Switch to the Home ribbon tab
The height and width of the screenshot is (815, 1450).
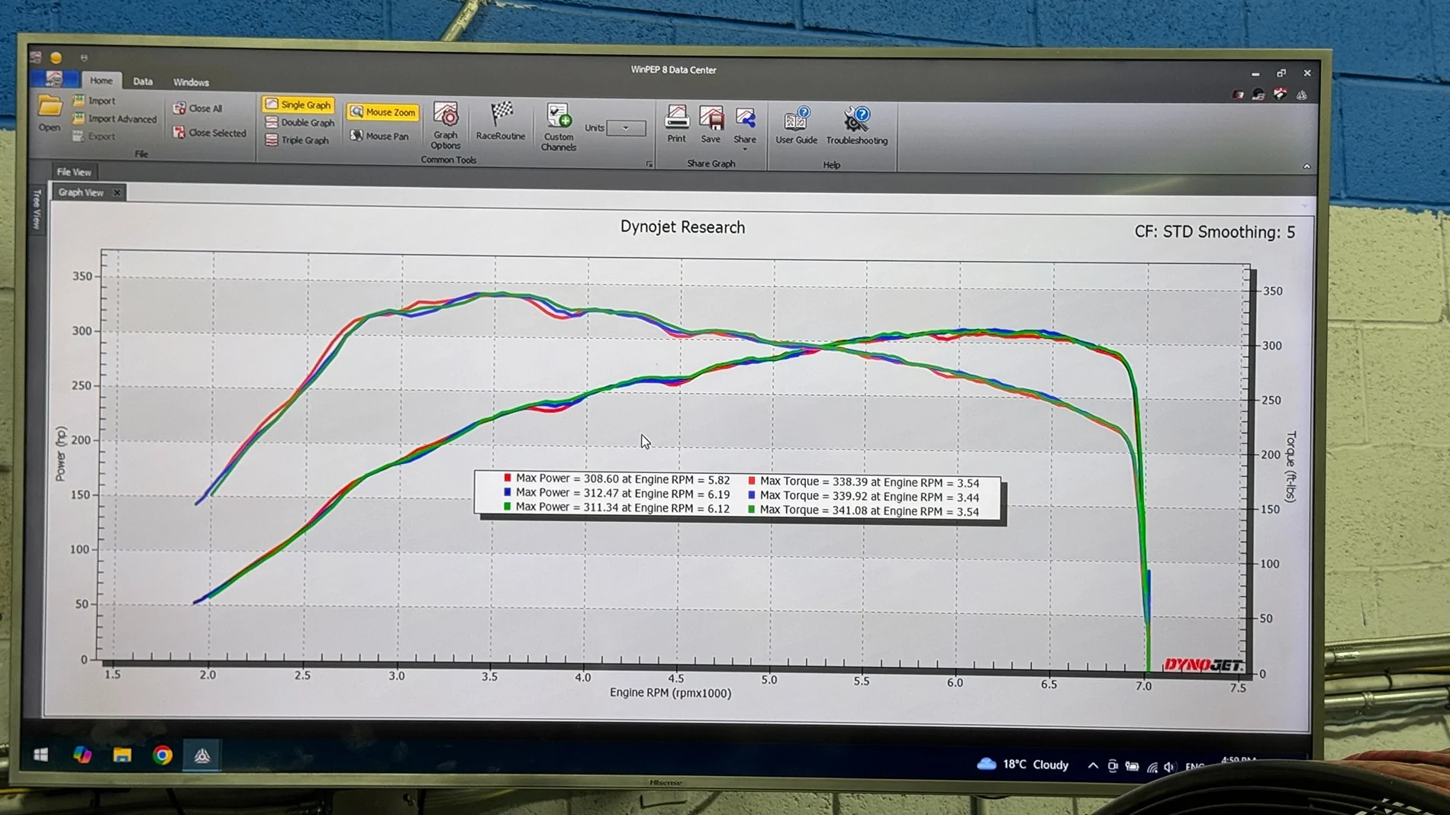tap(101, 80)
